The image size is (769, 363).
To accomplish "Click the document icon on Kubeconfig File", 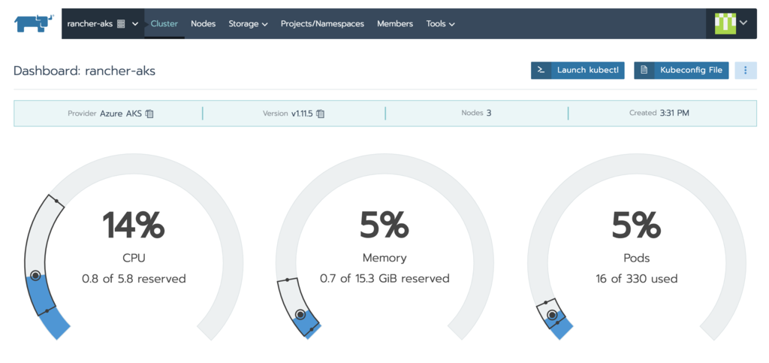I will pyautogui.click(x=644, y=70).
